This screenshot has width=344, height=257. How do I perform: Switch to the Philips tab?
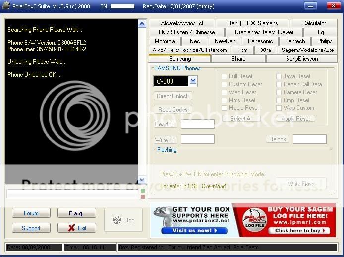click(325, 41)
